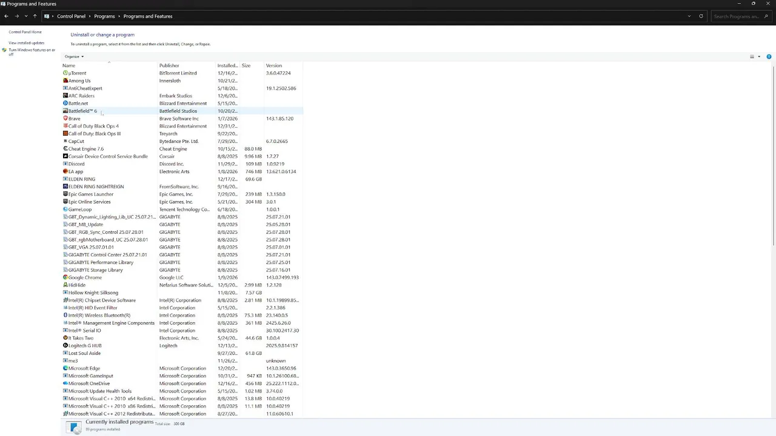Click the Google Chrome icon in list
This screenshot has width=776, height=436.
click(65, 277)
